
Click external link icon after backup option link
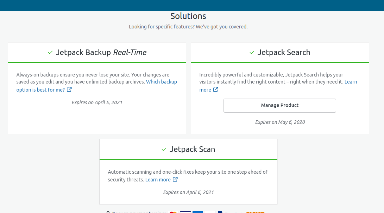point(69,89)
